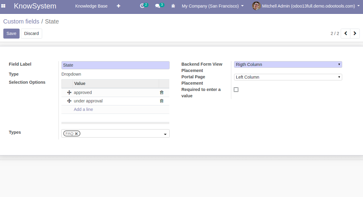Remove the FAQ tag
Screen dimensions: 363x197
coord(76,134)
